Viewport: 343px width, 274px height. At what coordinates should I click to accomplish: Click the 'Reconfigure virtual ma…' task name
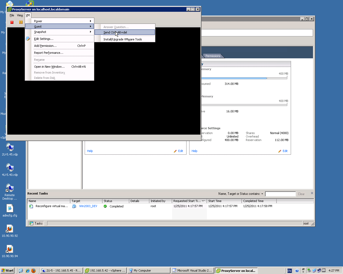52,206
